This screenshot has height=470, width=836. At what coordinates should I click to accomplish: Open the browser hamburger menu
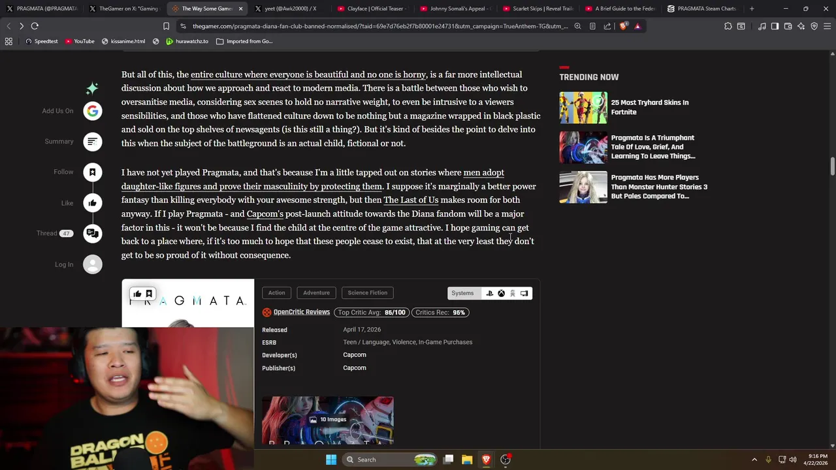828,26
